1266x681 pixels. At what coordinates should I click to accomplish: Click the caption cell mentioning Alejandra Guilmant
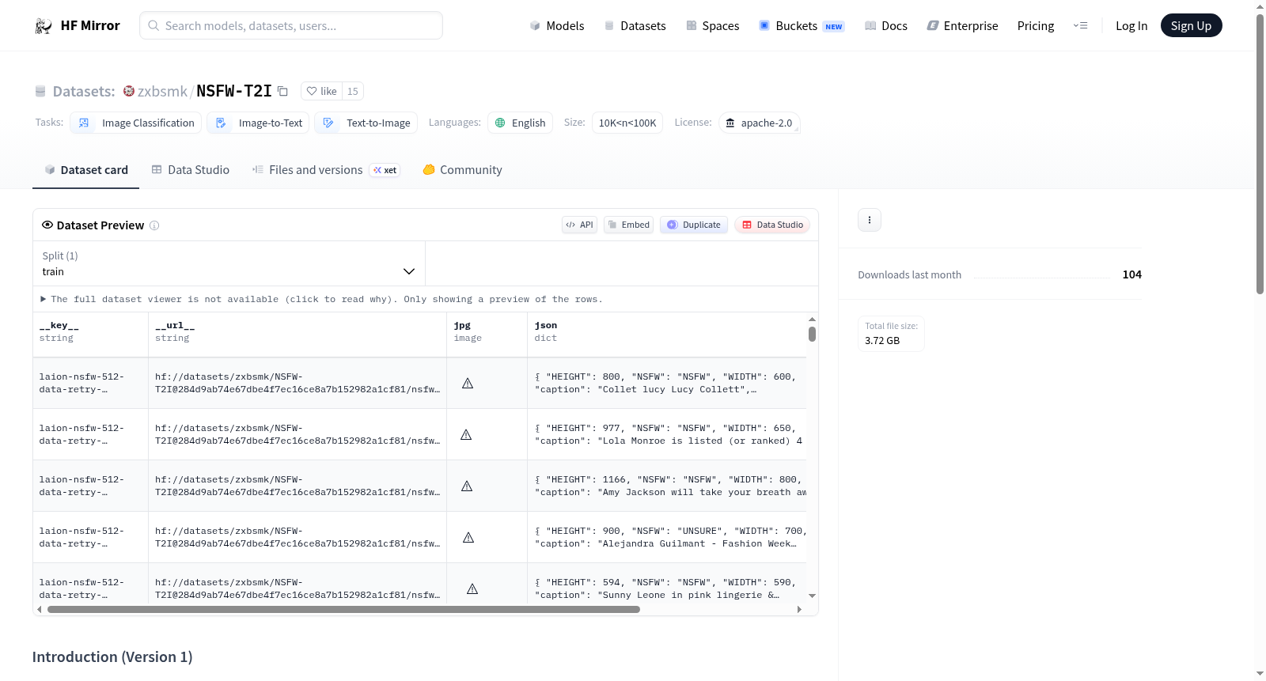click(x=667, y=538)
